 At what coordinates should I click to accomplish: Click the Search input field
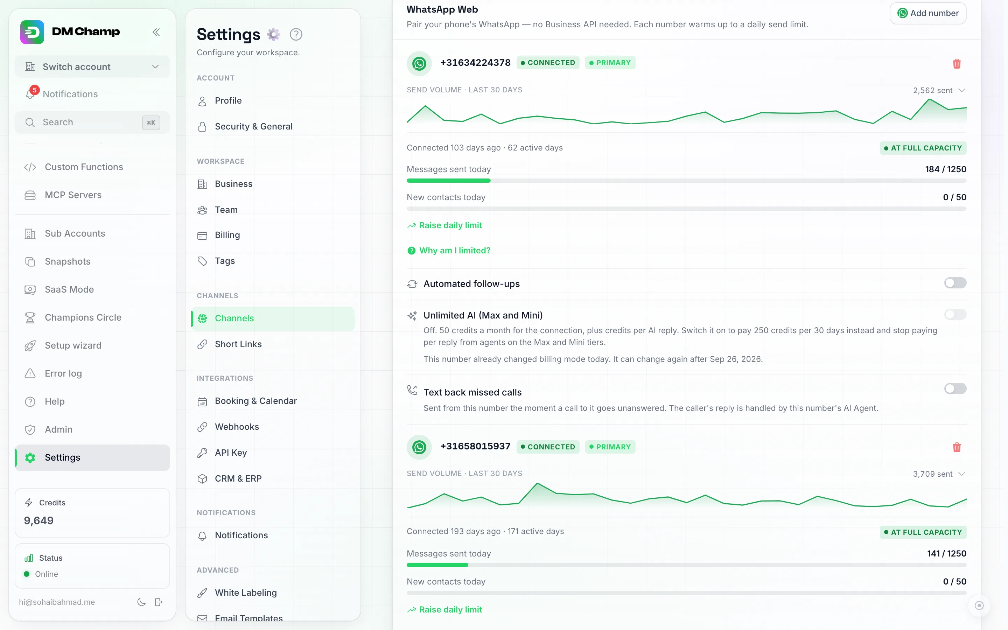92,122
